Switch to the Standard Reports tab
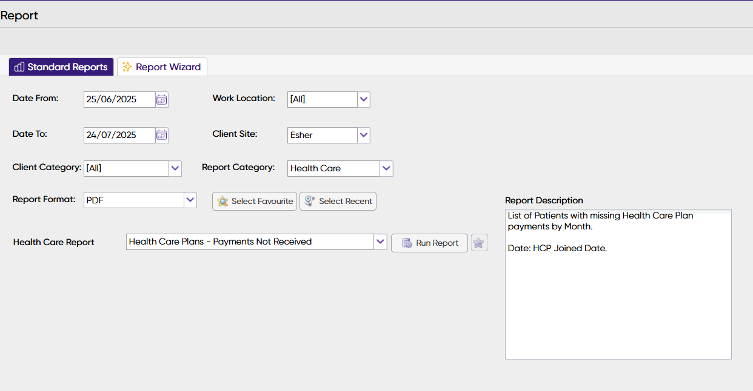Image resolution: width=753 pixels, height=391 pixels. tap(61, 67)
